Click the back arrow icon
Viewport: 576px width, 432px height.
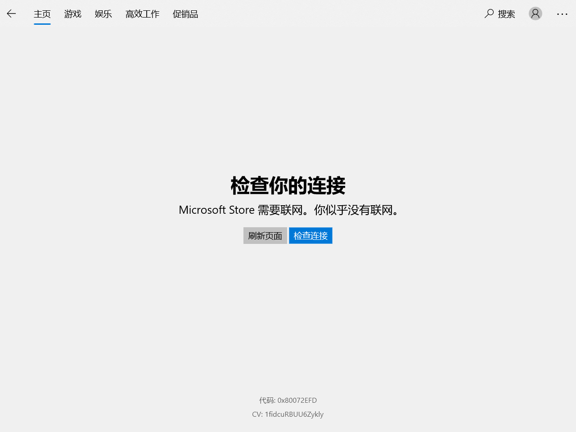[11, 14]
